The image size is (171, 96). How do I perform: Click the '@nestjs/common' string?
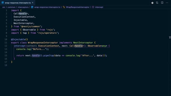(x=30, y=26)
